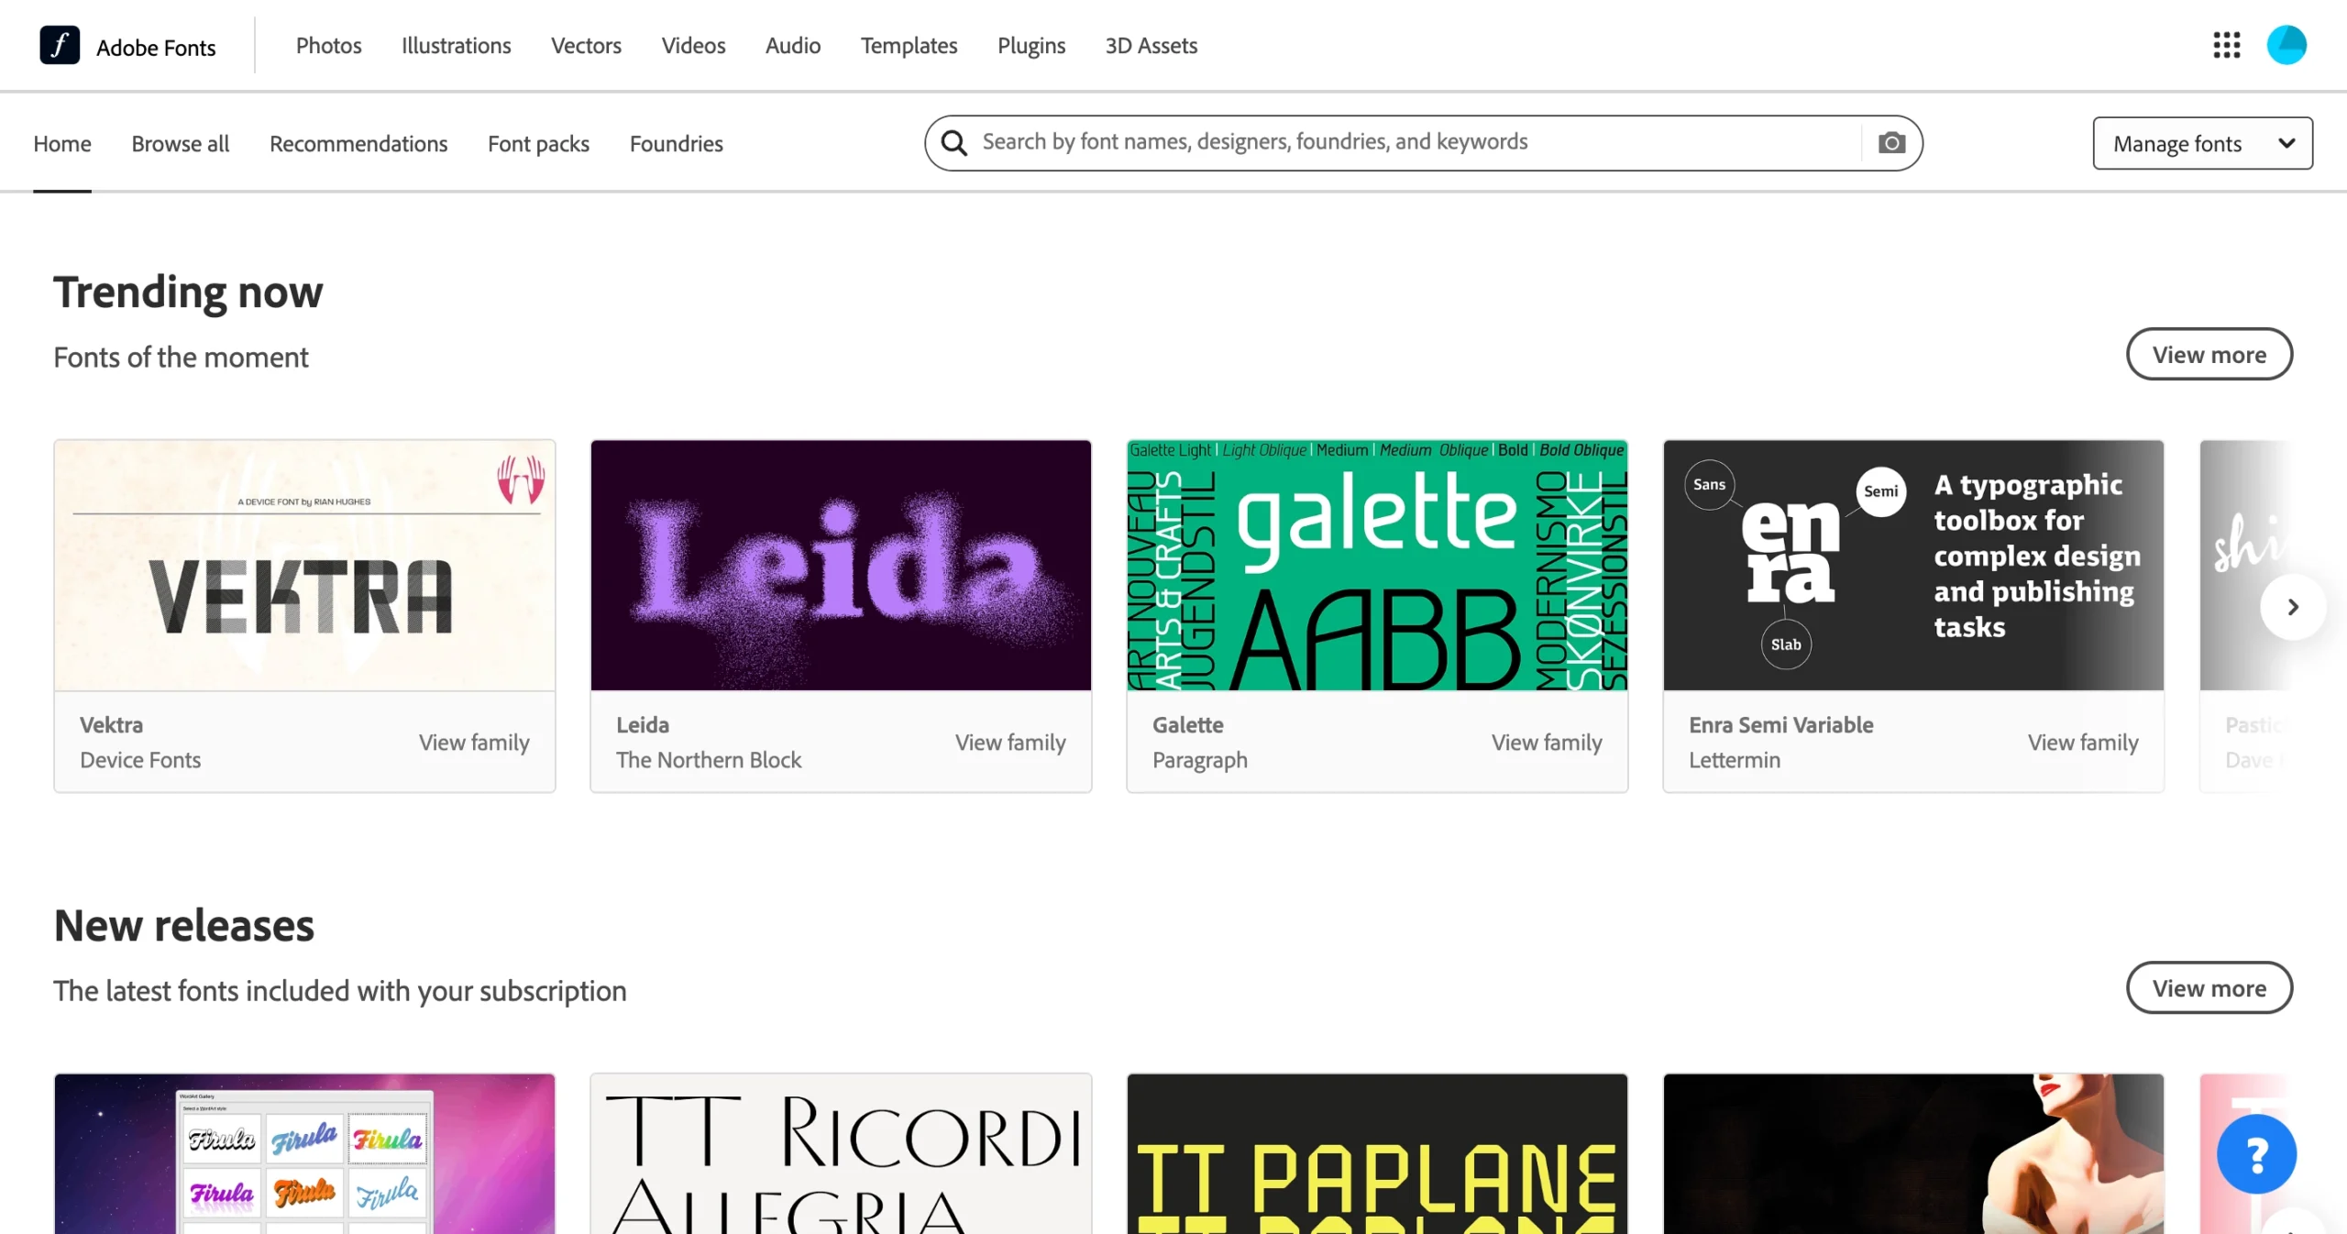This screenshot has height=1234, width=2347.
Task: Open the Galette font preview image
Action: (x=1377, y=565)
